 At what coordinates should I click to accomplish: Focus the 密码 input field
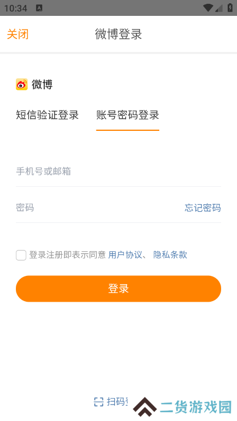(99, 207)
